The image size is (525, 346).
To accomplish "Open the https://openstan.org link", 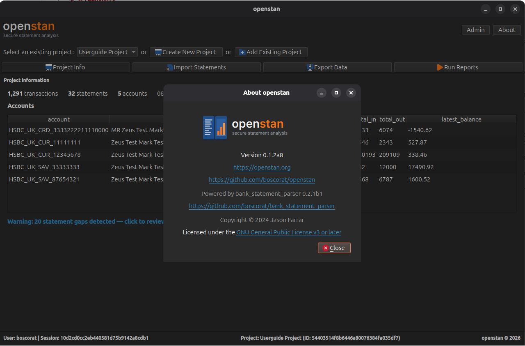I will pyautogui.click(x=262, y=167).
